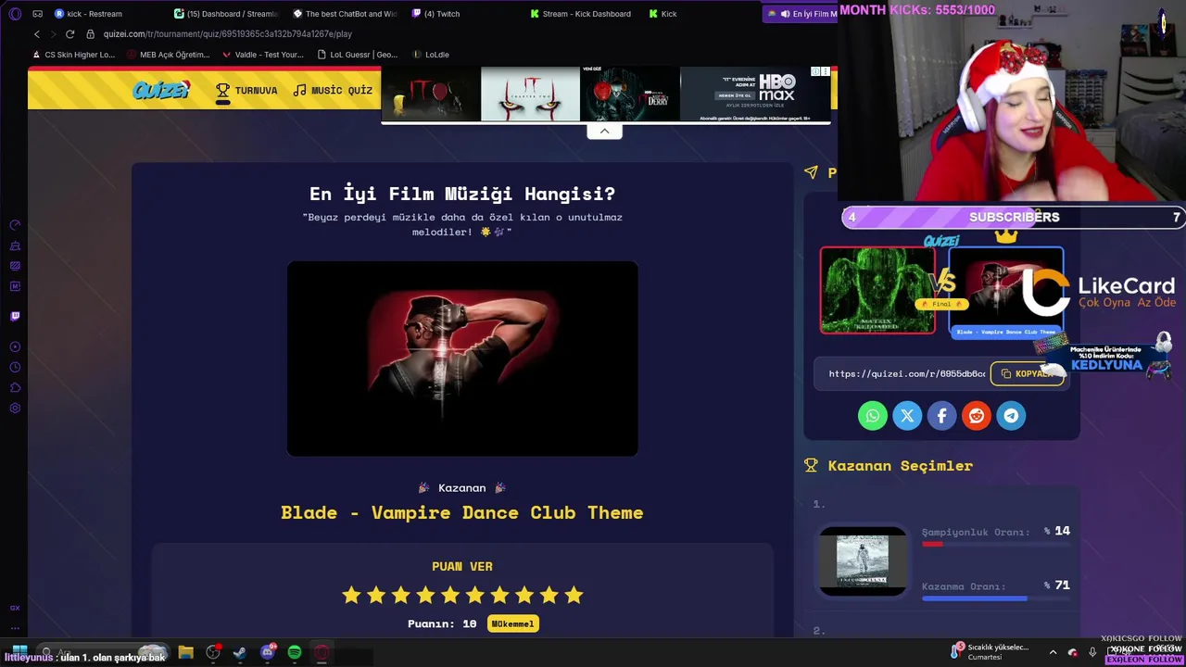Open the MEB Açık Öğretim bookmark
The height and width of the screenshot is (667, 1186).
point(167,55)
